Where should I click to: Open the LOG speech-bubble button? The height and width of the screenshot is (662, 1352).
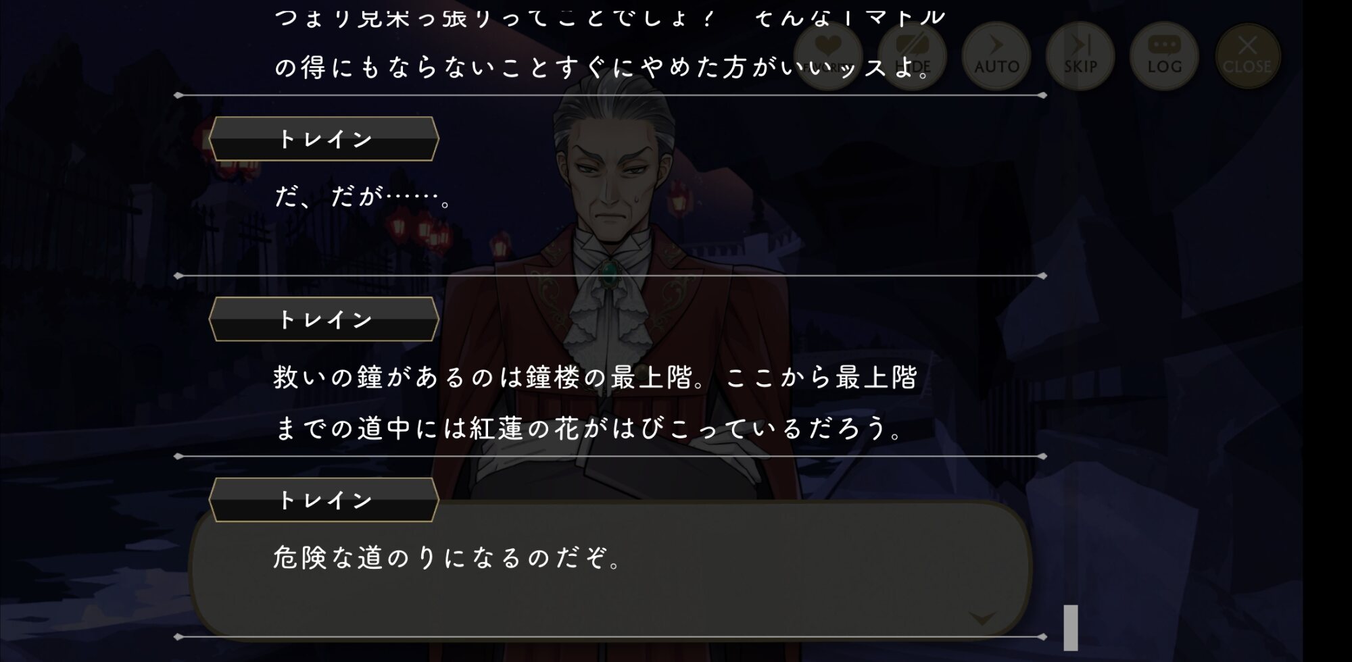pyautogui.click(x=1164, y=55)
